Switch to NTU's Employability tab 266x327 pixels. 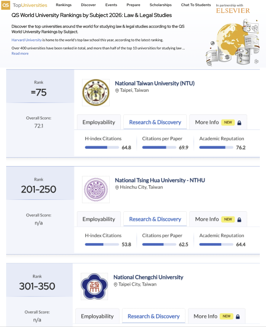coord(99,122)
